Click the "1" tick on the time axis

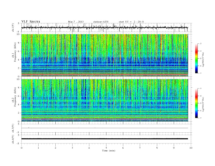pos(38,148)
